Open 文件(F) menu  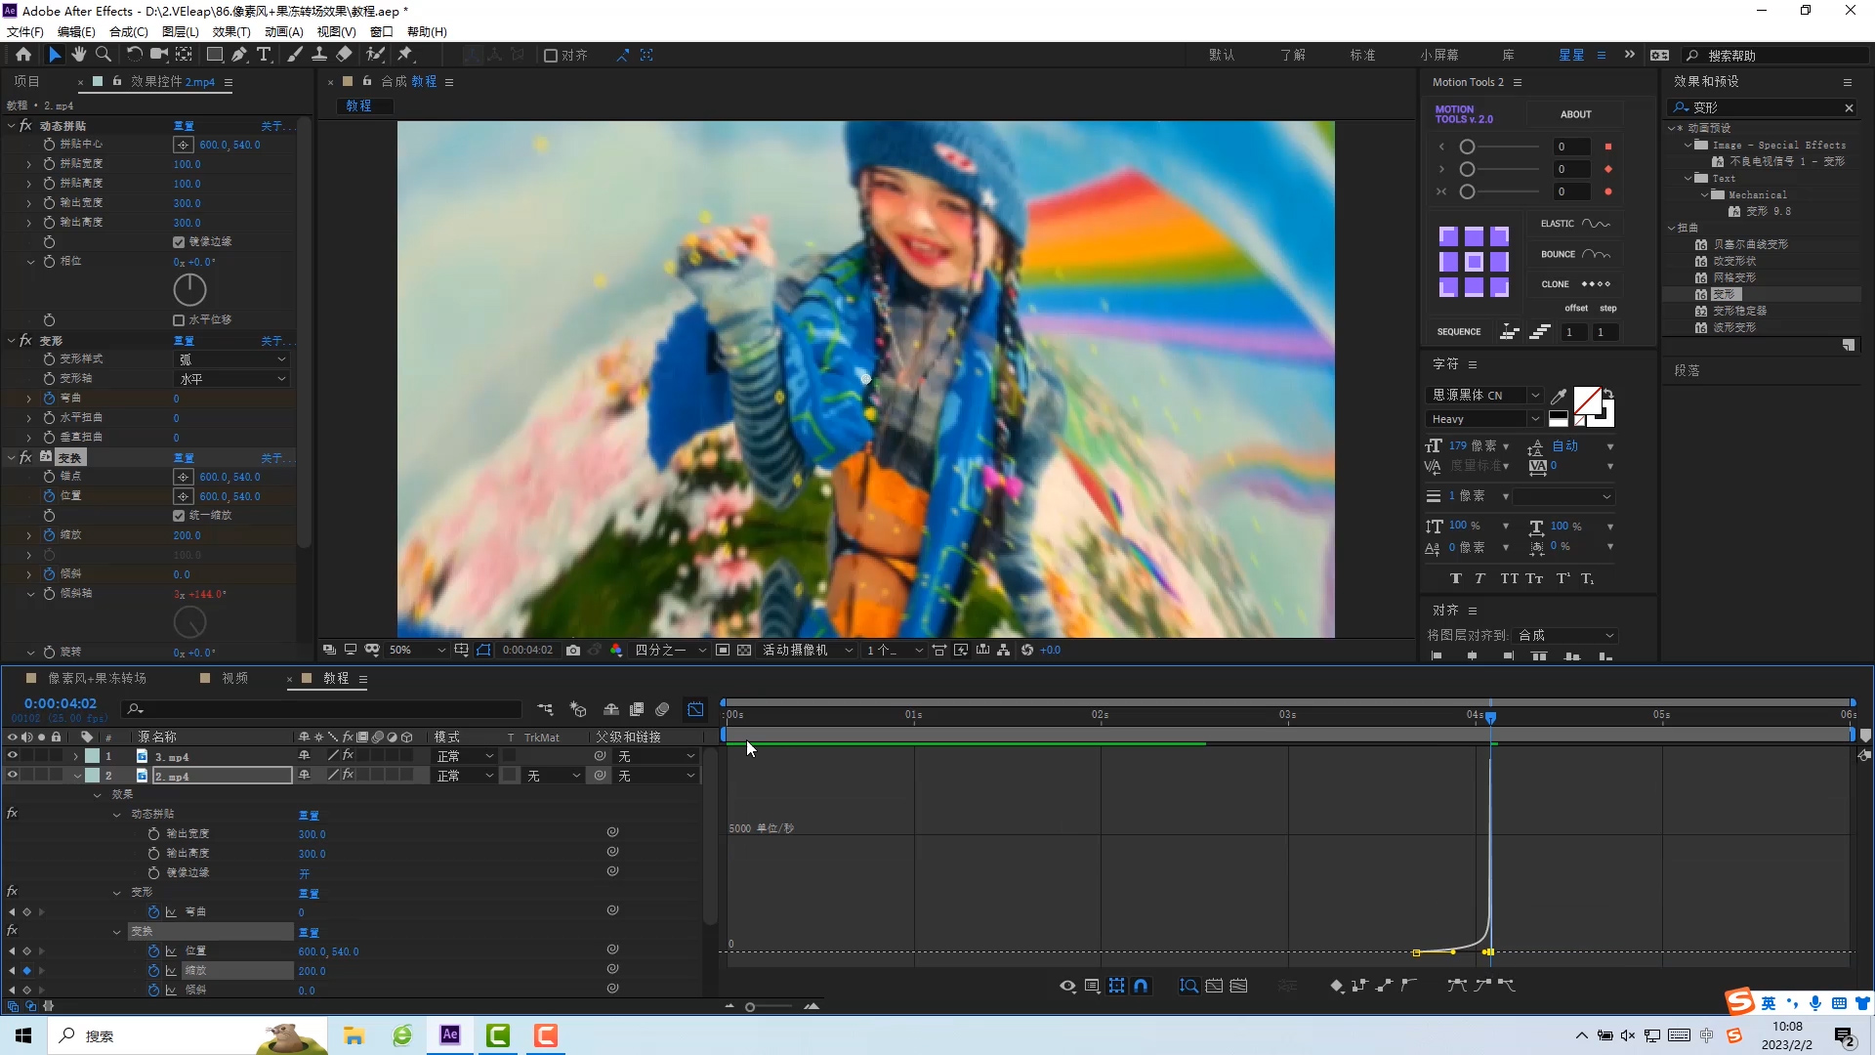point(25,31)
